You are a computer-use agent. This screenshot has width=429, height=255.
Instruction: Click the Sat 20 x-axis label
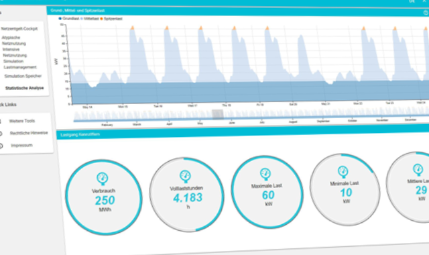293,105
